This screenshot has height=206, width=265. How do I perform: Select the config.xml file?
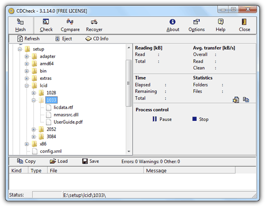pyautogui.click(x=51, y=151)
